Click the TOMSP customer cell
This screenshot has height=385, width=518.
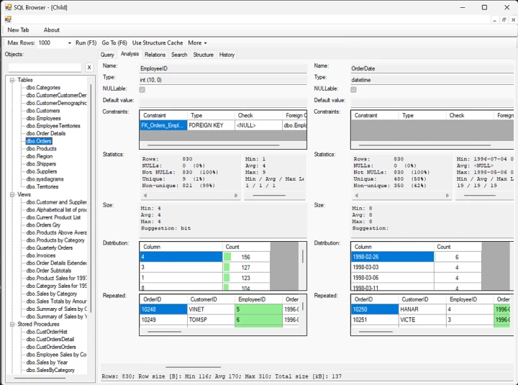pos(211,320)
